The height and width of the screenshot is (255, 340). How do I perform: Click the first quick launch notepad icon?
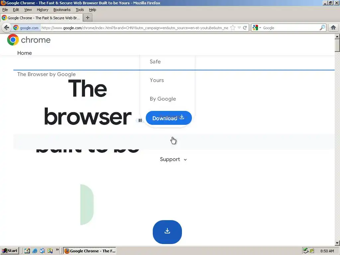(x=27, y=251)
